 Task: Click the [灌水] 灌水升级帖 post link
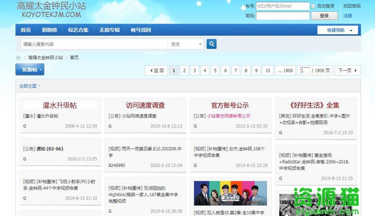pos(41,116)
